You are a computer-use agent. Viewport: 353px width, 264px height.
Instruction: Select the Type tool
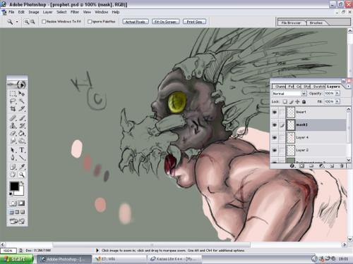point(22,150)
